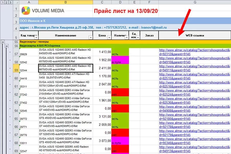Open link with id=92179
This screenshot has height=154, width=231.
click(194, 133)
